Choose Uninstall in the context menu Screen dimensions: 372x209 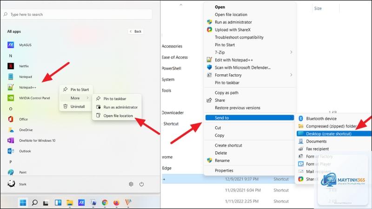[x=76, y=107]
